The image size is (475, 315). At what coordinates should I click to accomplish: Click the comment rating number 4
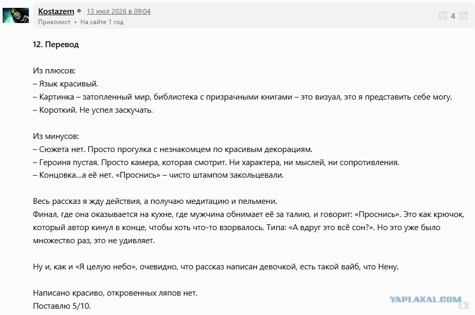click(453, 16)
